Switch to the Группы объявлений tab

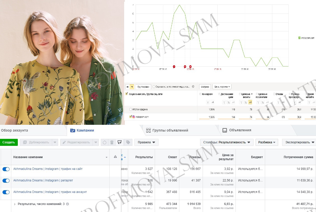[x=167, y=130]
